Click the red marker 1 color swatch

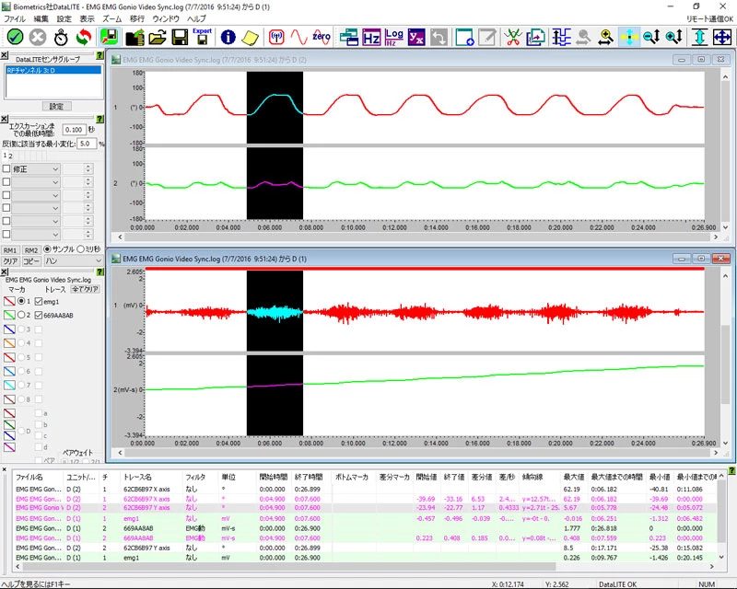pos(10,301)
